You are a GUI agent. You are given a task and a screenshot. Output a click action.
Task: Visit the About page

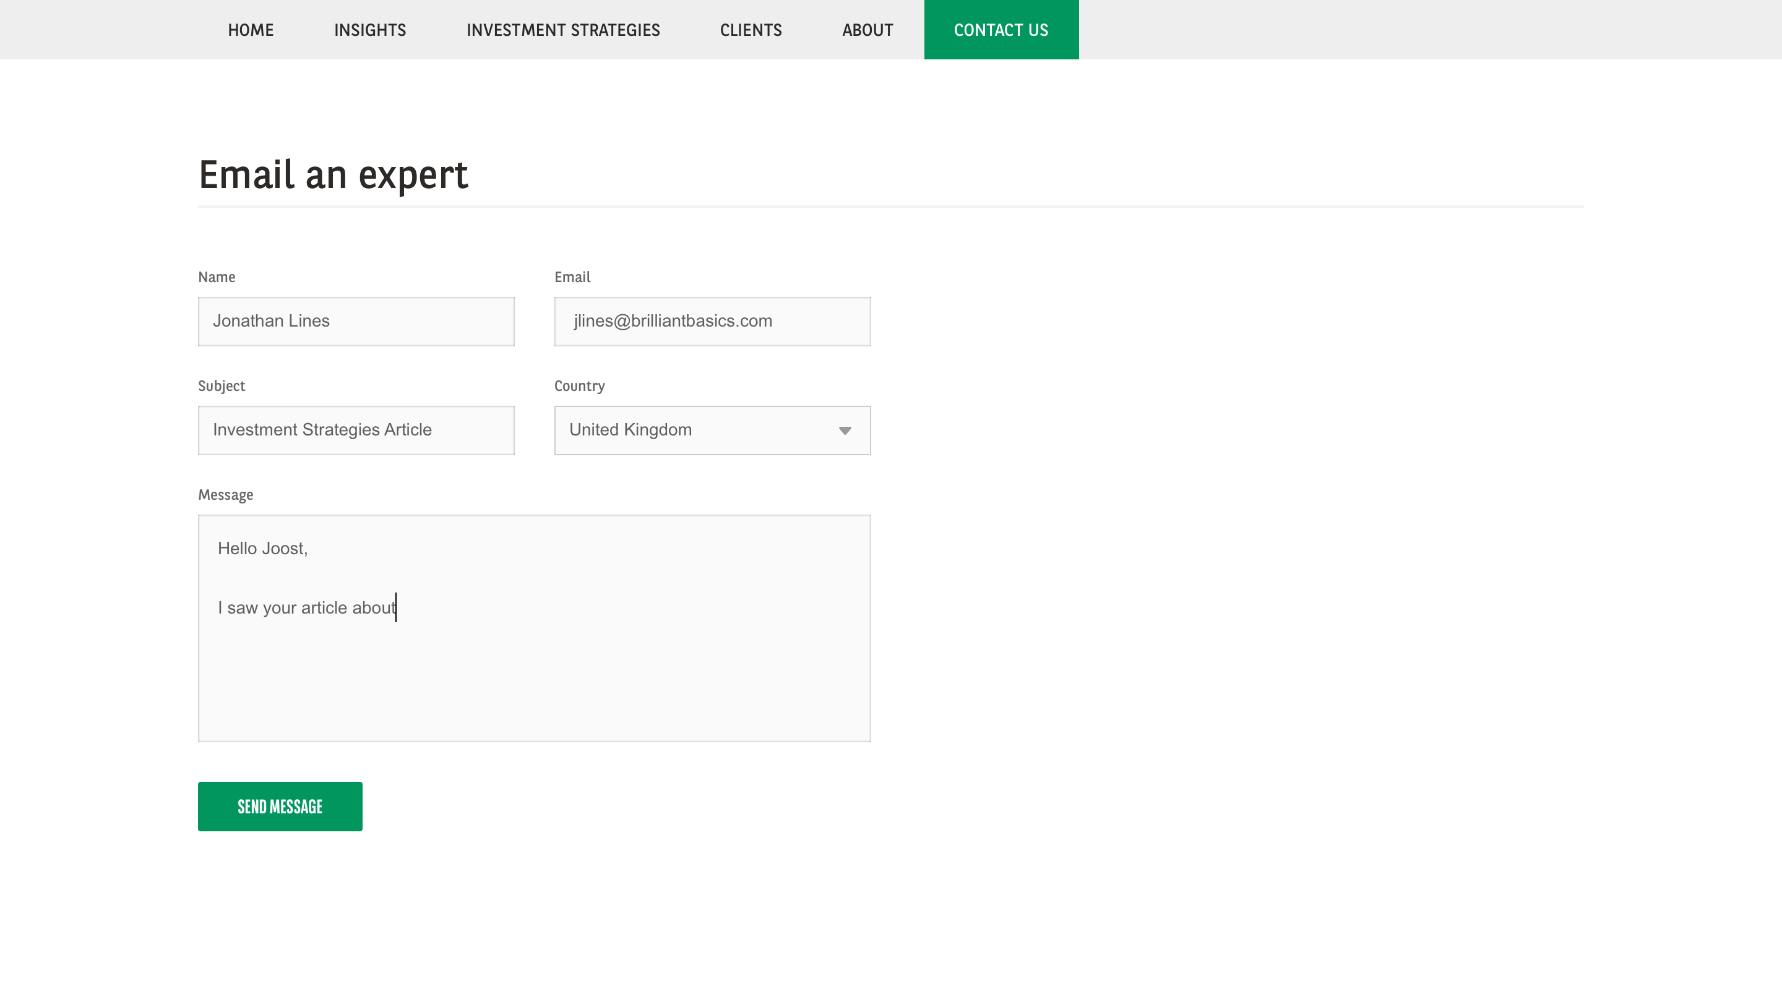click(x=867, y=30)
